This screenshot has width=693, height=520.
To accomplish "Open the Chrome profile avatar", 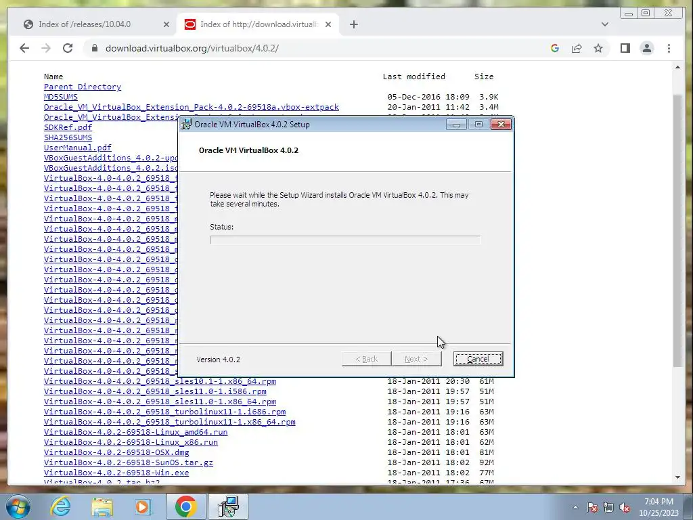I will point(647,48).
